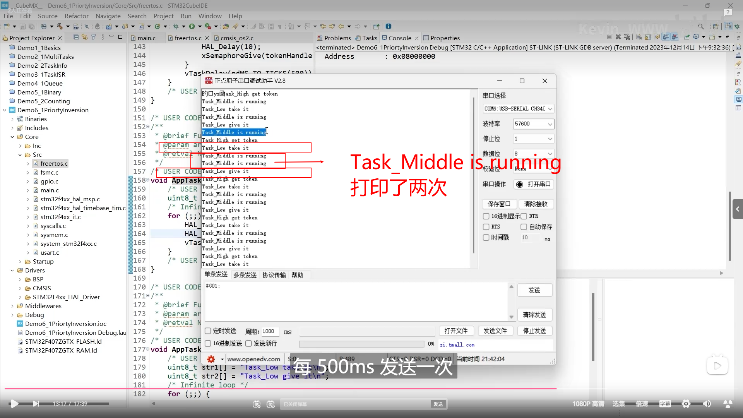Click the video play button
743x418 pixels.
pyautogui.click(x=14, y=404)
